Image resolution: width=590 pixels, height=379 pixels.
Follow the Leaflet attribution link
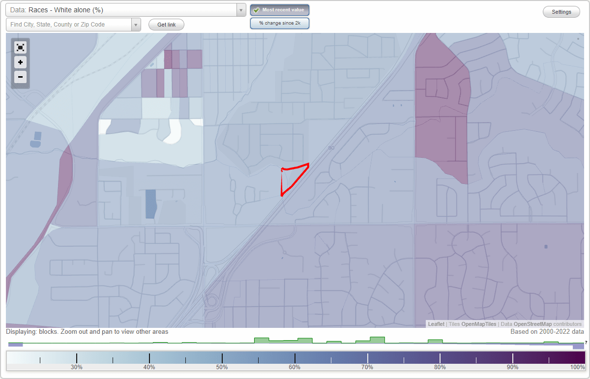(x=436, y=324)
